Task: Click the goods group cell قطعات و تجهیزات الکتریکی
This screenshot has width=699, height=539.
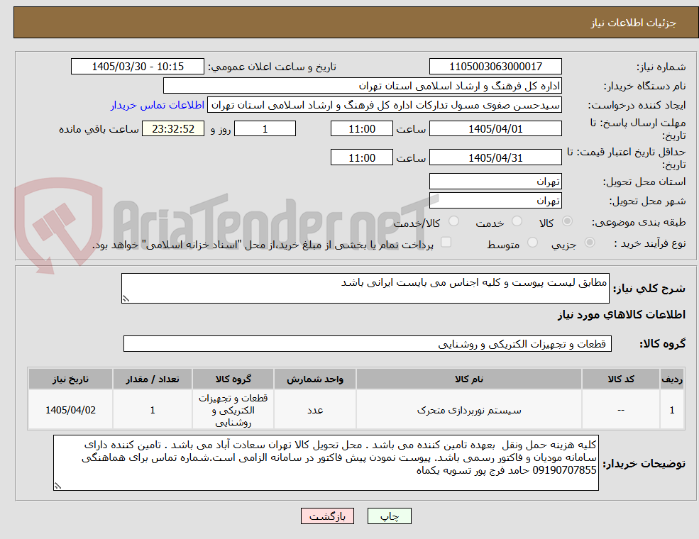Action: pyautogui.click(x=233, y=410)
